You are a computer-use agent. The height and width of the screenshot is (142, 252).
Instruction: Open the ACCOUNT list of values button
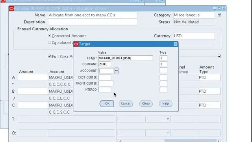tap(117, 71)
